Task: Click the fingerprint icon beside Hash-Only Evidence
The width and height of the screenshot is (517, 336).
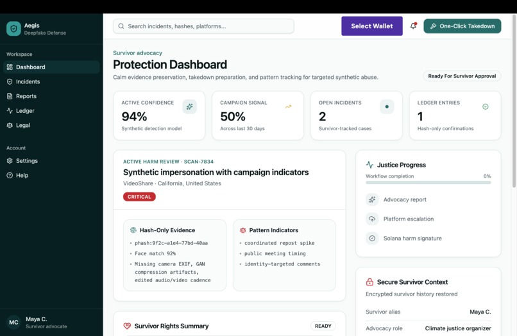Action: click(133, 230)
